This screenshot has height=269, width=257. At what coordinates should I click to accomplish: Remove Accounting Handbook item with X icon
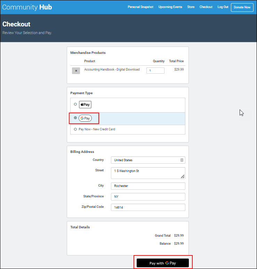pyautogui.click(x=76, y=71)
